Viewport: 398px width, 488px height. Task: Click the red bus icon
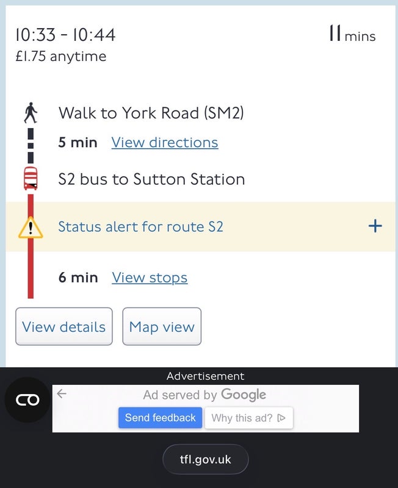31,179
